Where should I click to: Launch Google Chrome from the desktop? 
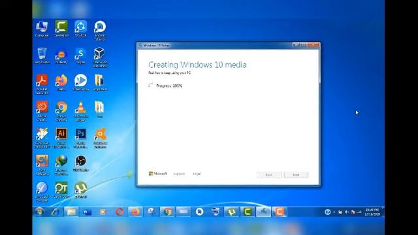tap(61, 111)
